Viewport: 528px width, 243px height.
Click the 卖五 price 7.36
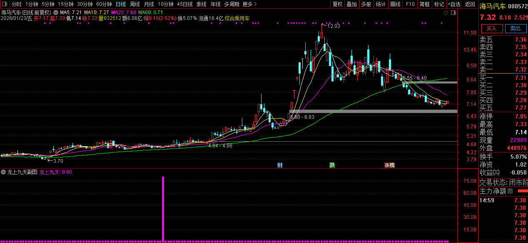521,39
